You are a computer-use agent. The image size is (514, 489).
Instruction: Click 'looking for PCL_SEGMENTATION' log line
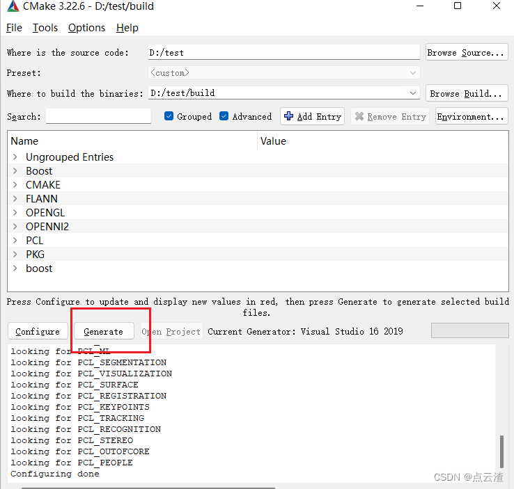pos(88,362)
